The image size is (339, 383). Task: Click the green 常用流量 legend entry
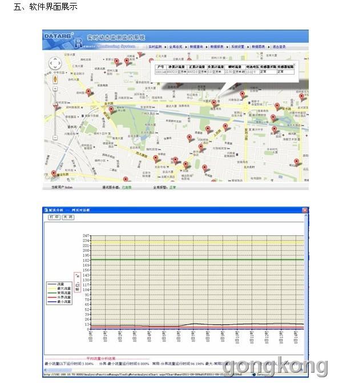click(x=59, y=293)
